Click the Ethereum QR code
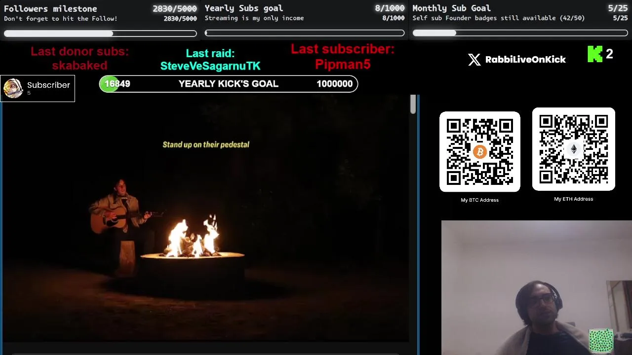Image resolution: width=632 pixels, height=355 pixels. point(574,149)
